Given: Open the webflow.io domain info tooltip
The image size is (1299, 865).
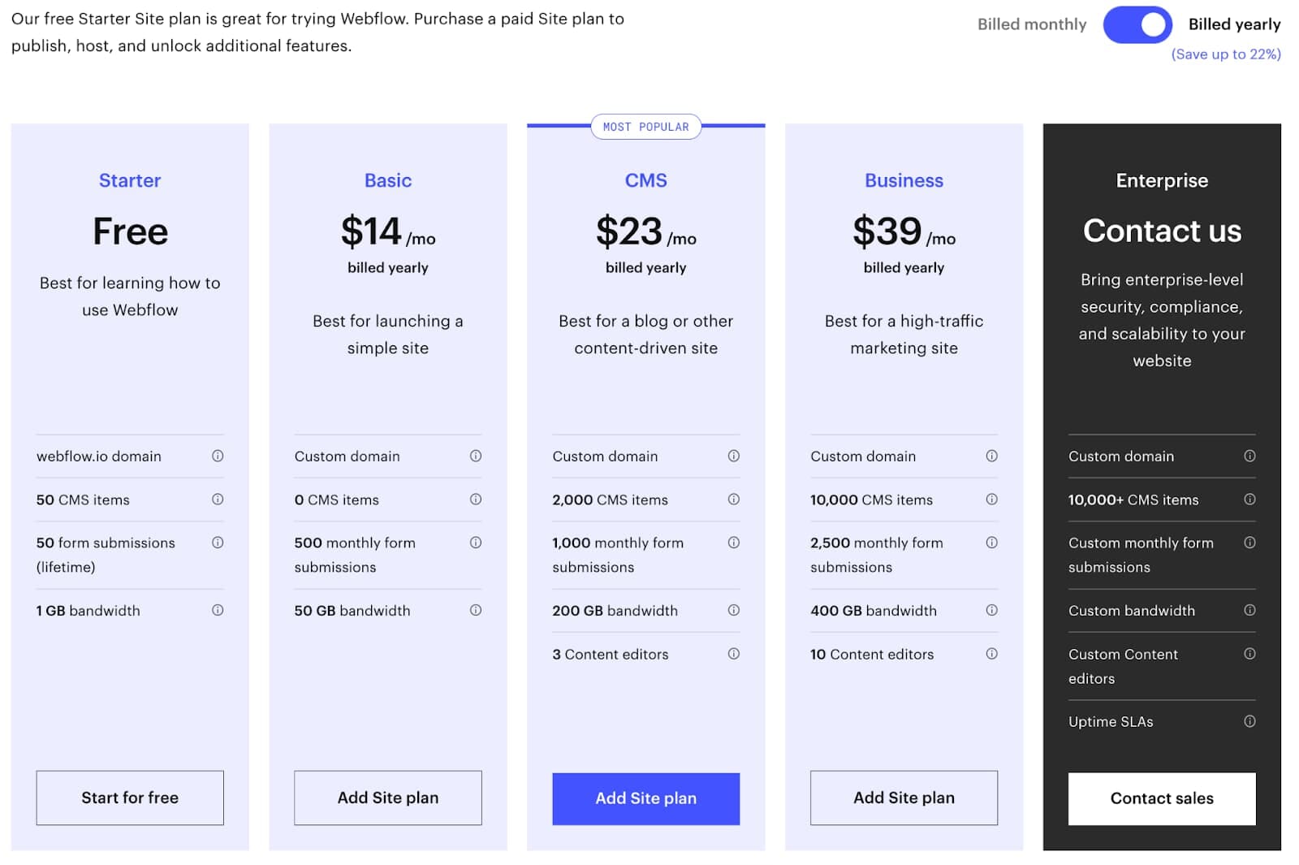Looking at the screenshot, I should click(217, 456).
